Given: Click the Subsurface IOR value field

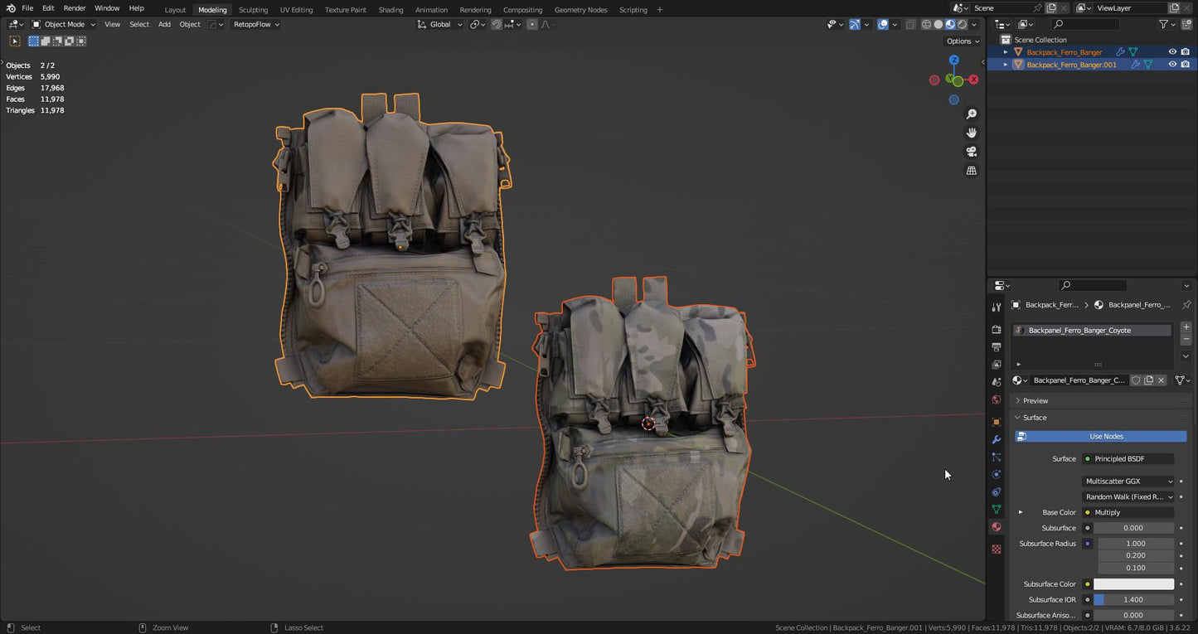Looking at the screenshot, I should coord(1133,600).
